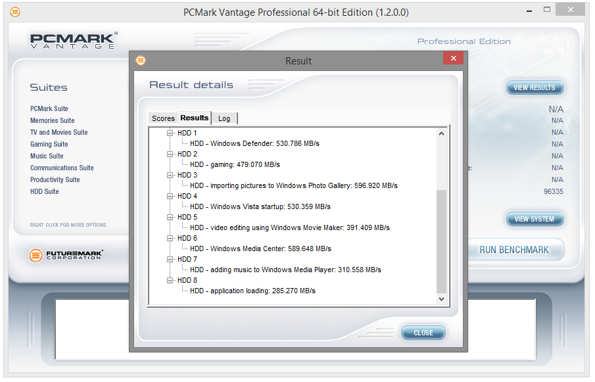Viewport: 595px width, 382px height.
Task: Collapse the HDD 5 tree node
Action: coord(170,218)
